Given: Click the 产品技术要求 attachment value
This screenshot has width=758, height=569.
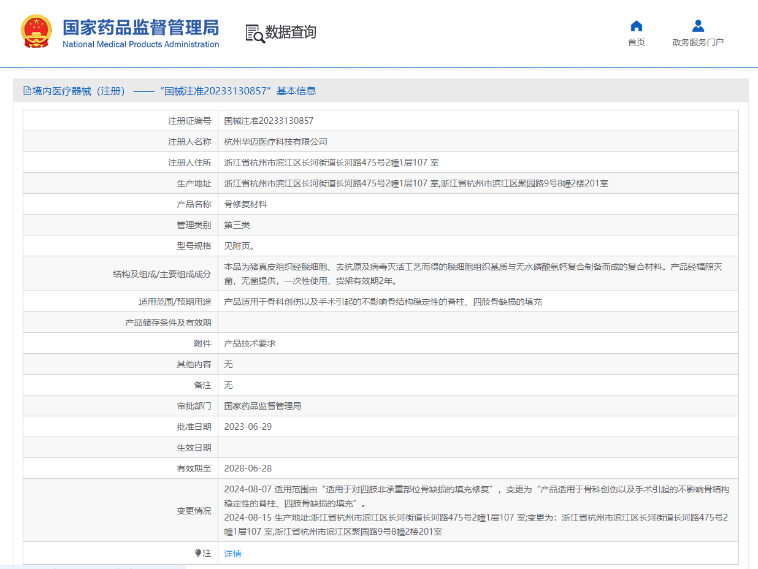Looking at the screenshot, I should (x=250, y=343).
